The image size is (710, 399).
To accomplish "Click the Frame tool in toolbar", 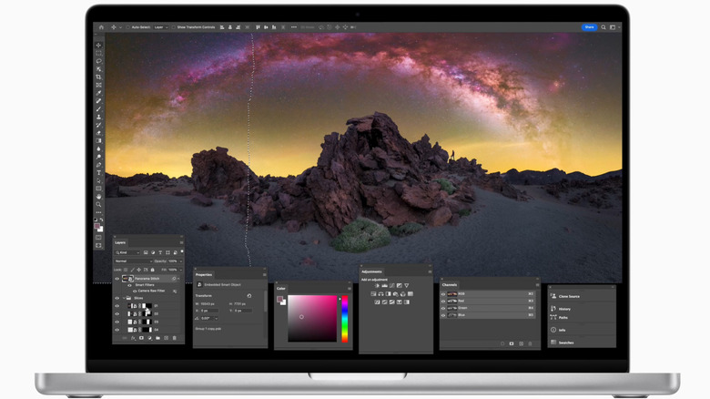I will coord(98,86).
